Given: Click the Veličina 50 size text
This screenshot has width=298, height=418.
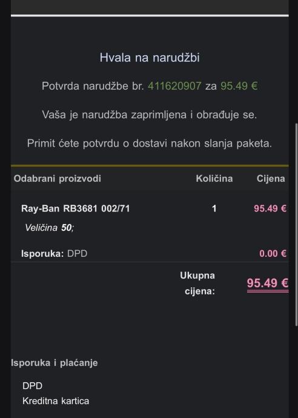Looking at the screenshot, I should [49, 228].
